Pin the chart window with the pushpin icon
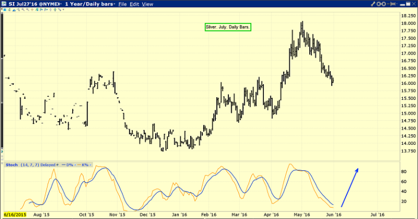This screenshot has width=418, height=219. [391, 4]
